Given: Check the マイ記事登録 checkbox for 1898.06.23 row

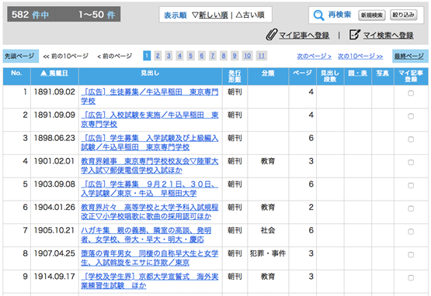Looking at the screenshot, I should 411,139.
